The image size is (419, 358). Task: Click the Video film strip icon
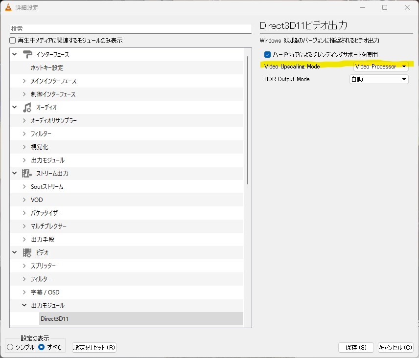tap(27, 252)
